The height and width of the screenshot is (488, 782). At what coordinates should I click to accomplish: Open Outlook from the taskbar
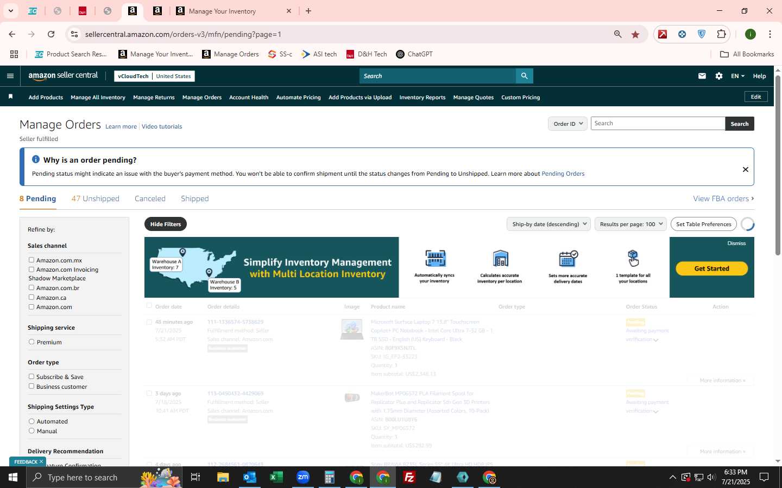[249, 477]
